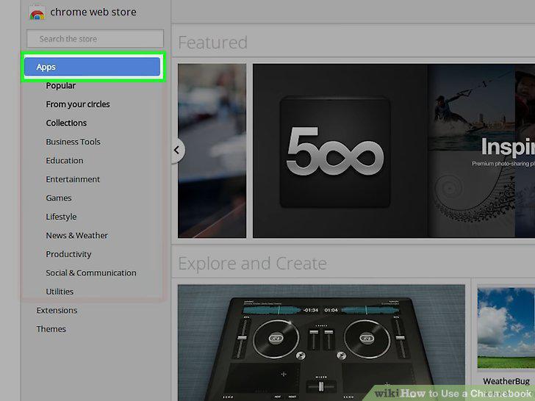Open From your circles
The height and width of the screenshot is (401, 535).
tap(78, 104)
